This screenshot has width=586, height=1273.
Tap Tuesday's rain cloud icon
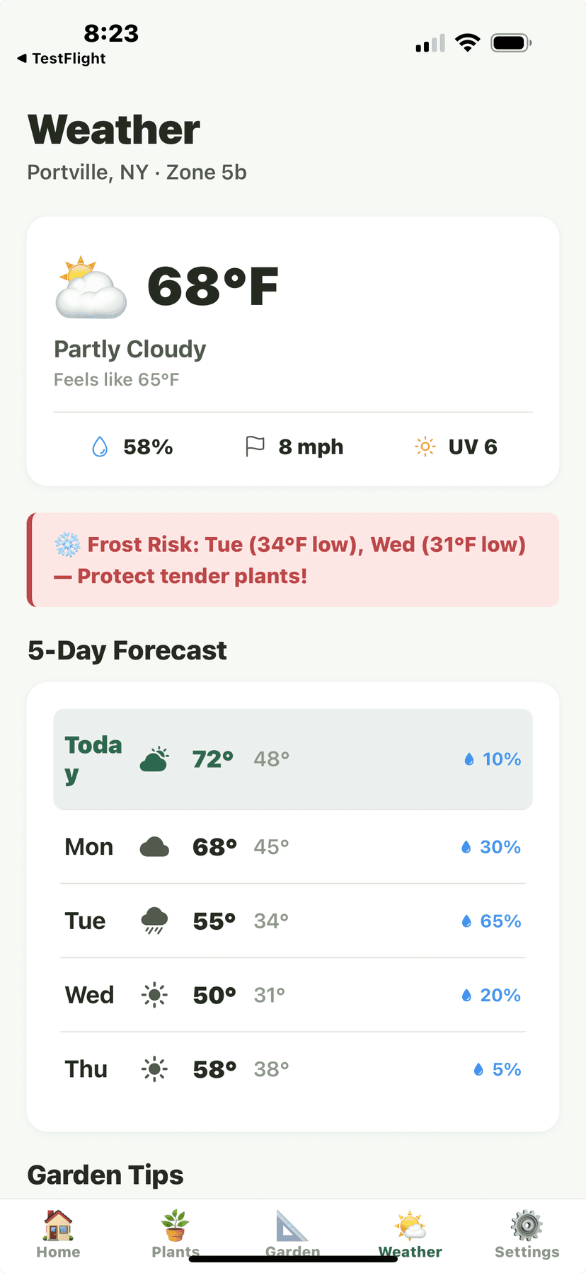pyautogui.click(x=154, y=921)
